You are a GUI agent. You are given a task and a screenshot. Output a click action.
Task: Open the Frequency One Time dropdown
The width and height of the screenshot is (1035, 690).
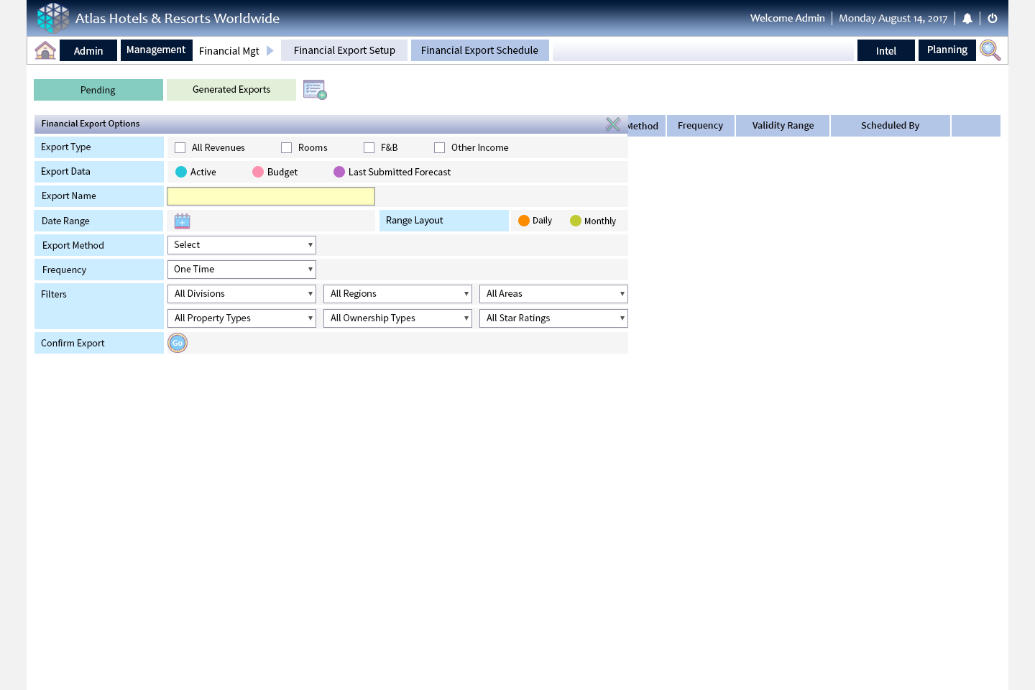point(241,270)
